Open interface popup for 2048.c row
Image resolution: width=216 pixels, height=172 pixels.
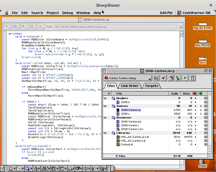(205, 114)
